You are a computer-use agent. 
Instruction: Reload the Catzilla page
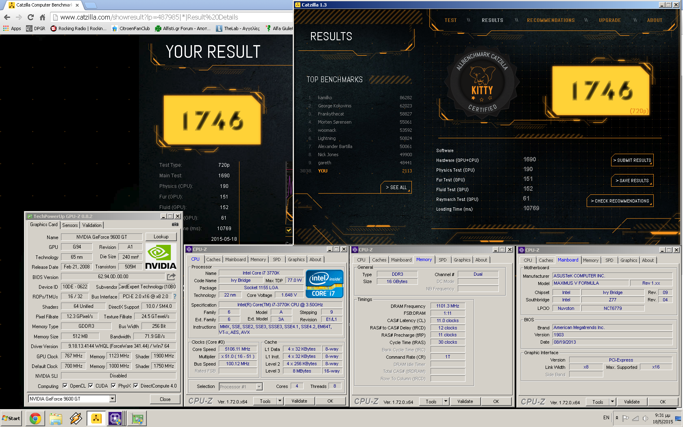coord(30,17)
